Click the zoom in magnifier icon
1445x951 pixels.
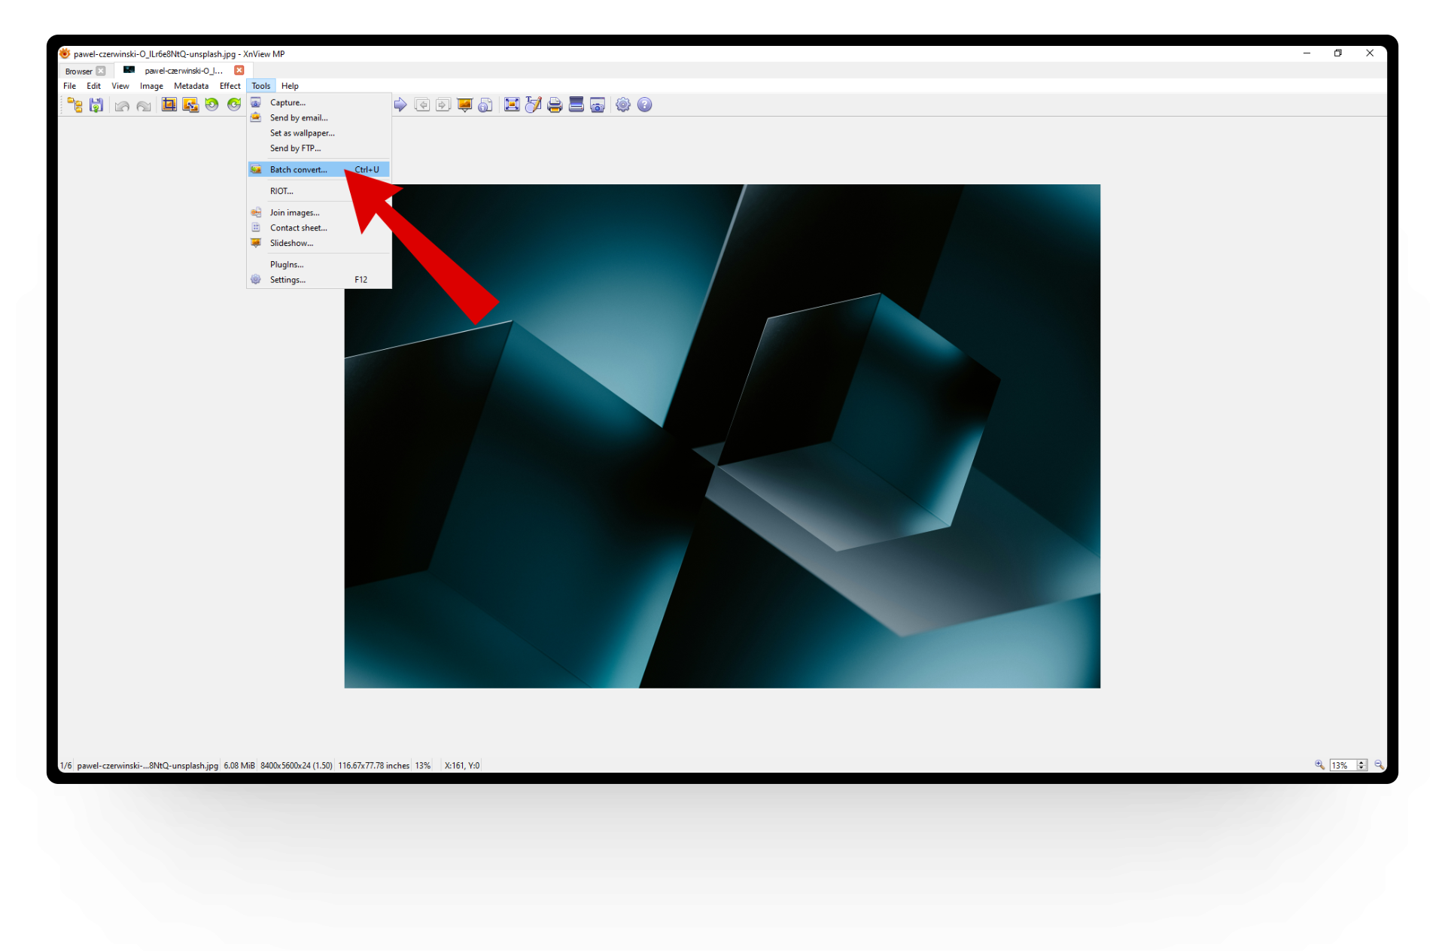coord(1319,765)
